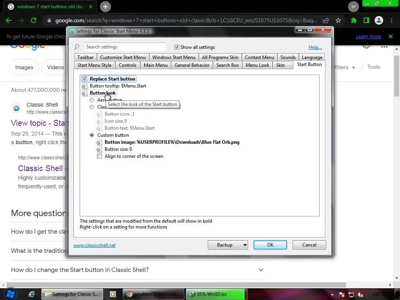Open the Chrome three-dot menu
The height and width of the screenshot is (300, 400).
click(x=391, y=20)
